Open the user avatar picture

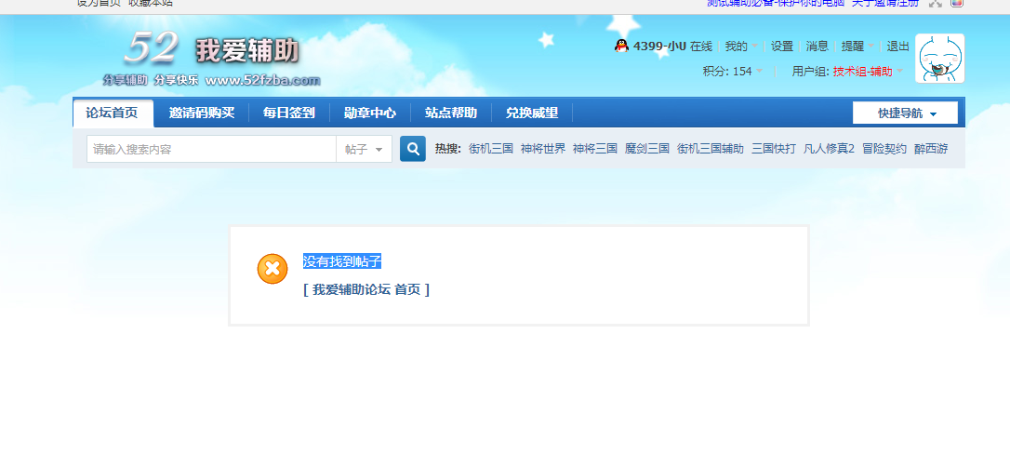coord(940,59)
